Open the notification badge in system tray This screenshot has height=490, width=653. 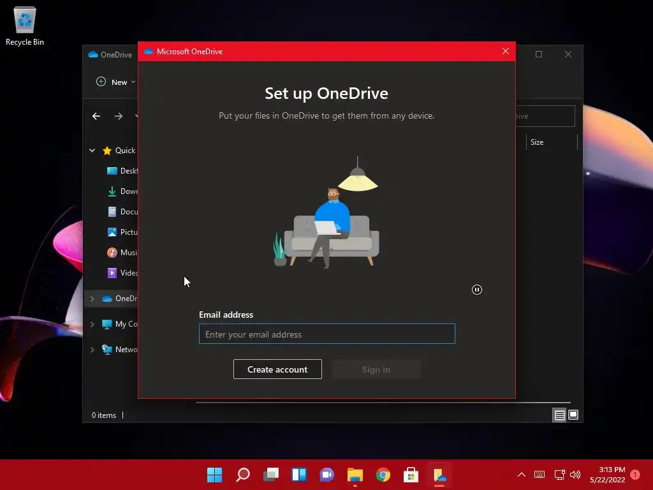[635, 475]
